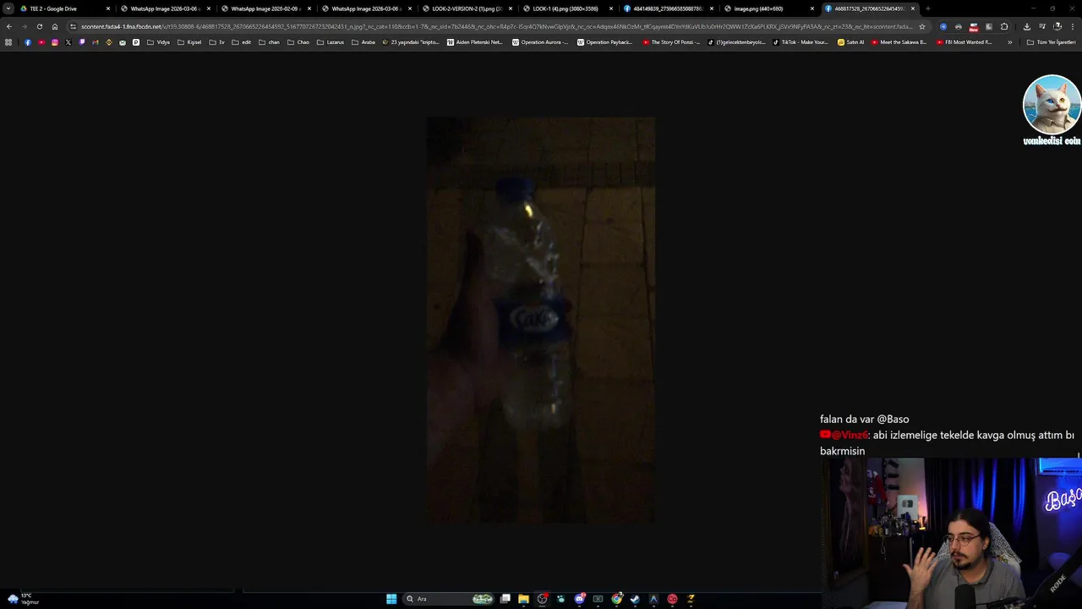Click the dark water bottle image

[541, 321]
